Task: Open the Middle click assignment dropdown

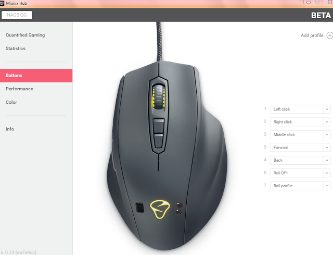Action: [300, 135]
